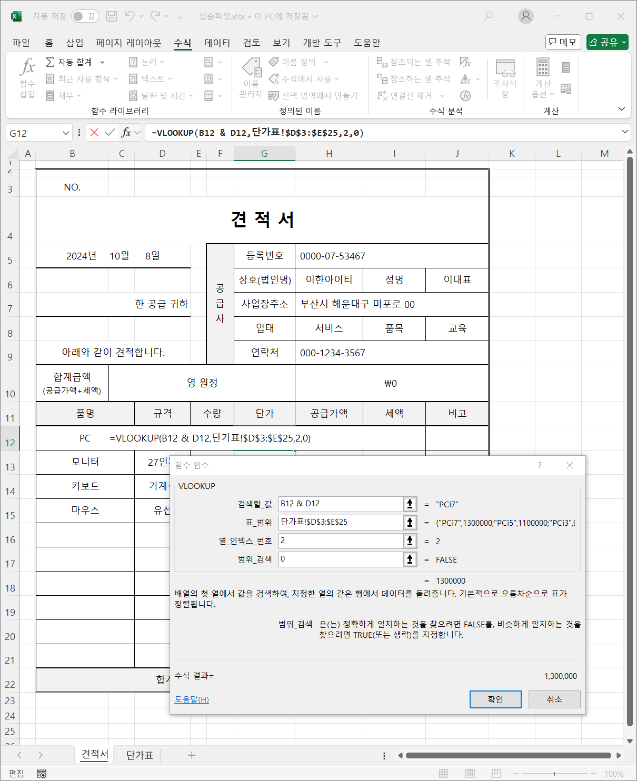Open Customize Quick Access Toolbar dropdown
The width and height of the screenshot is (637, 781).
(180, 16)
